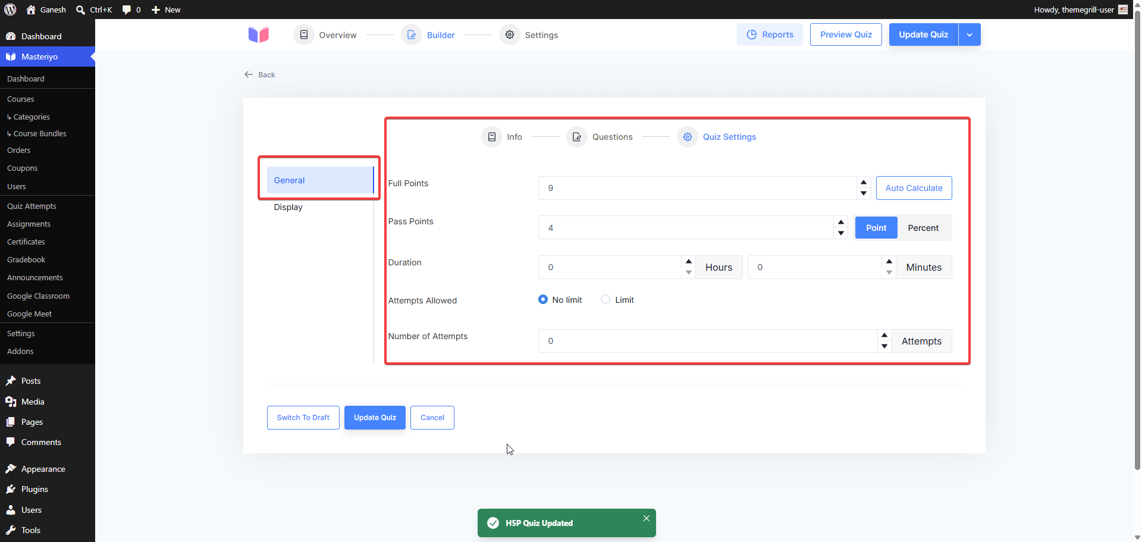Click the Quiz Settings gear icon

pyautogui.click(x=688, y=137)
